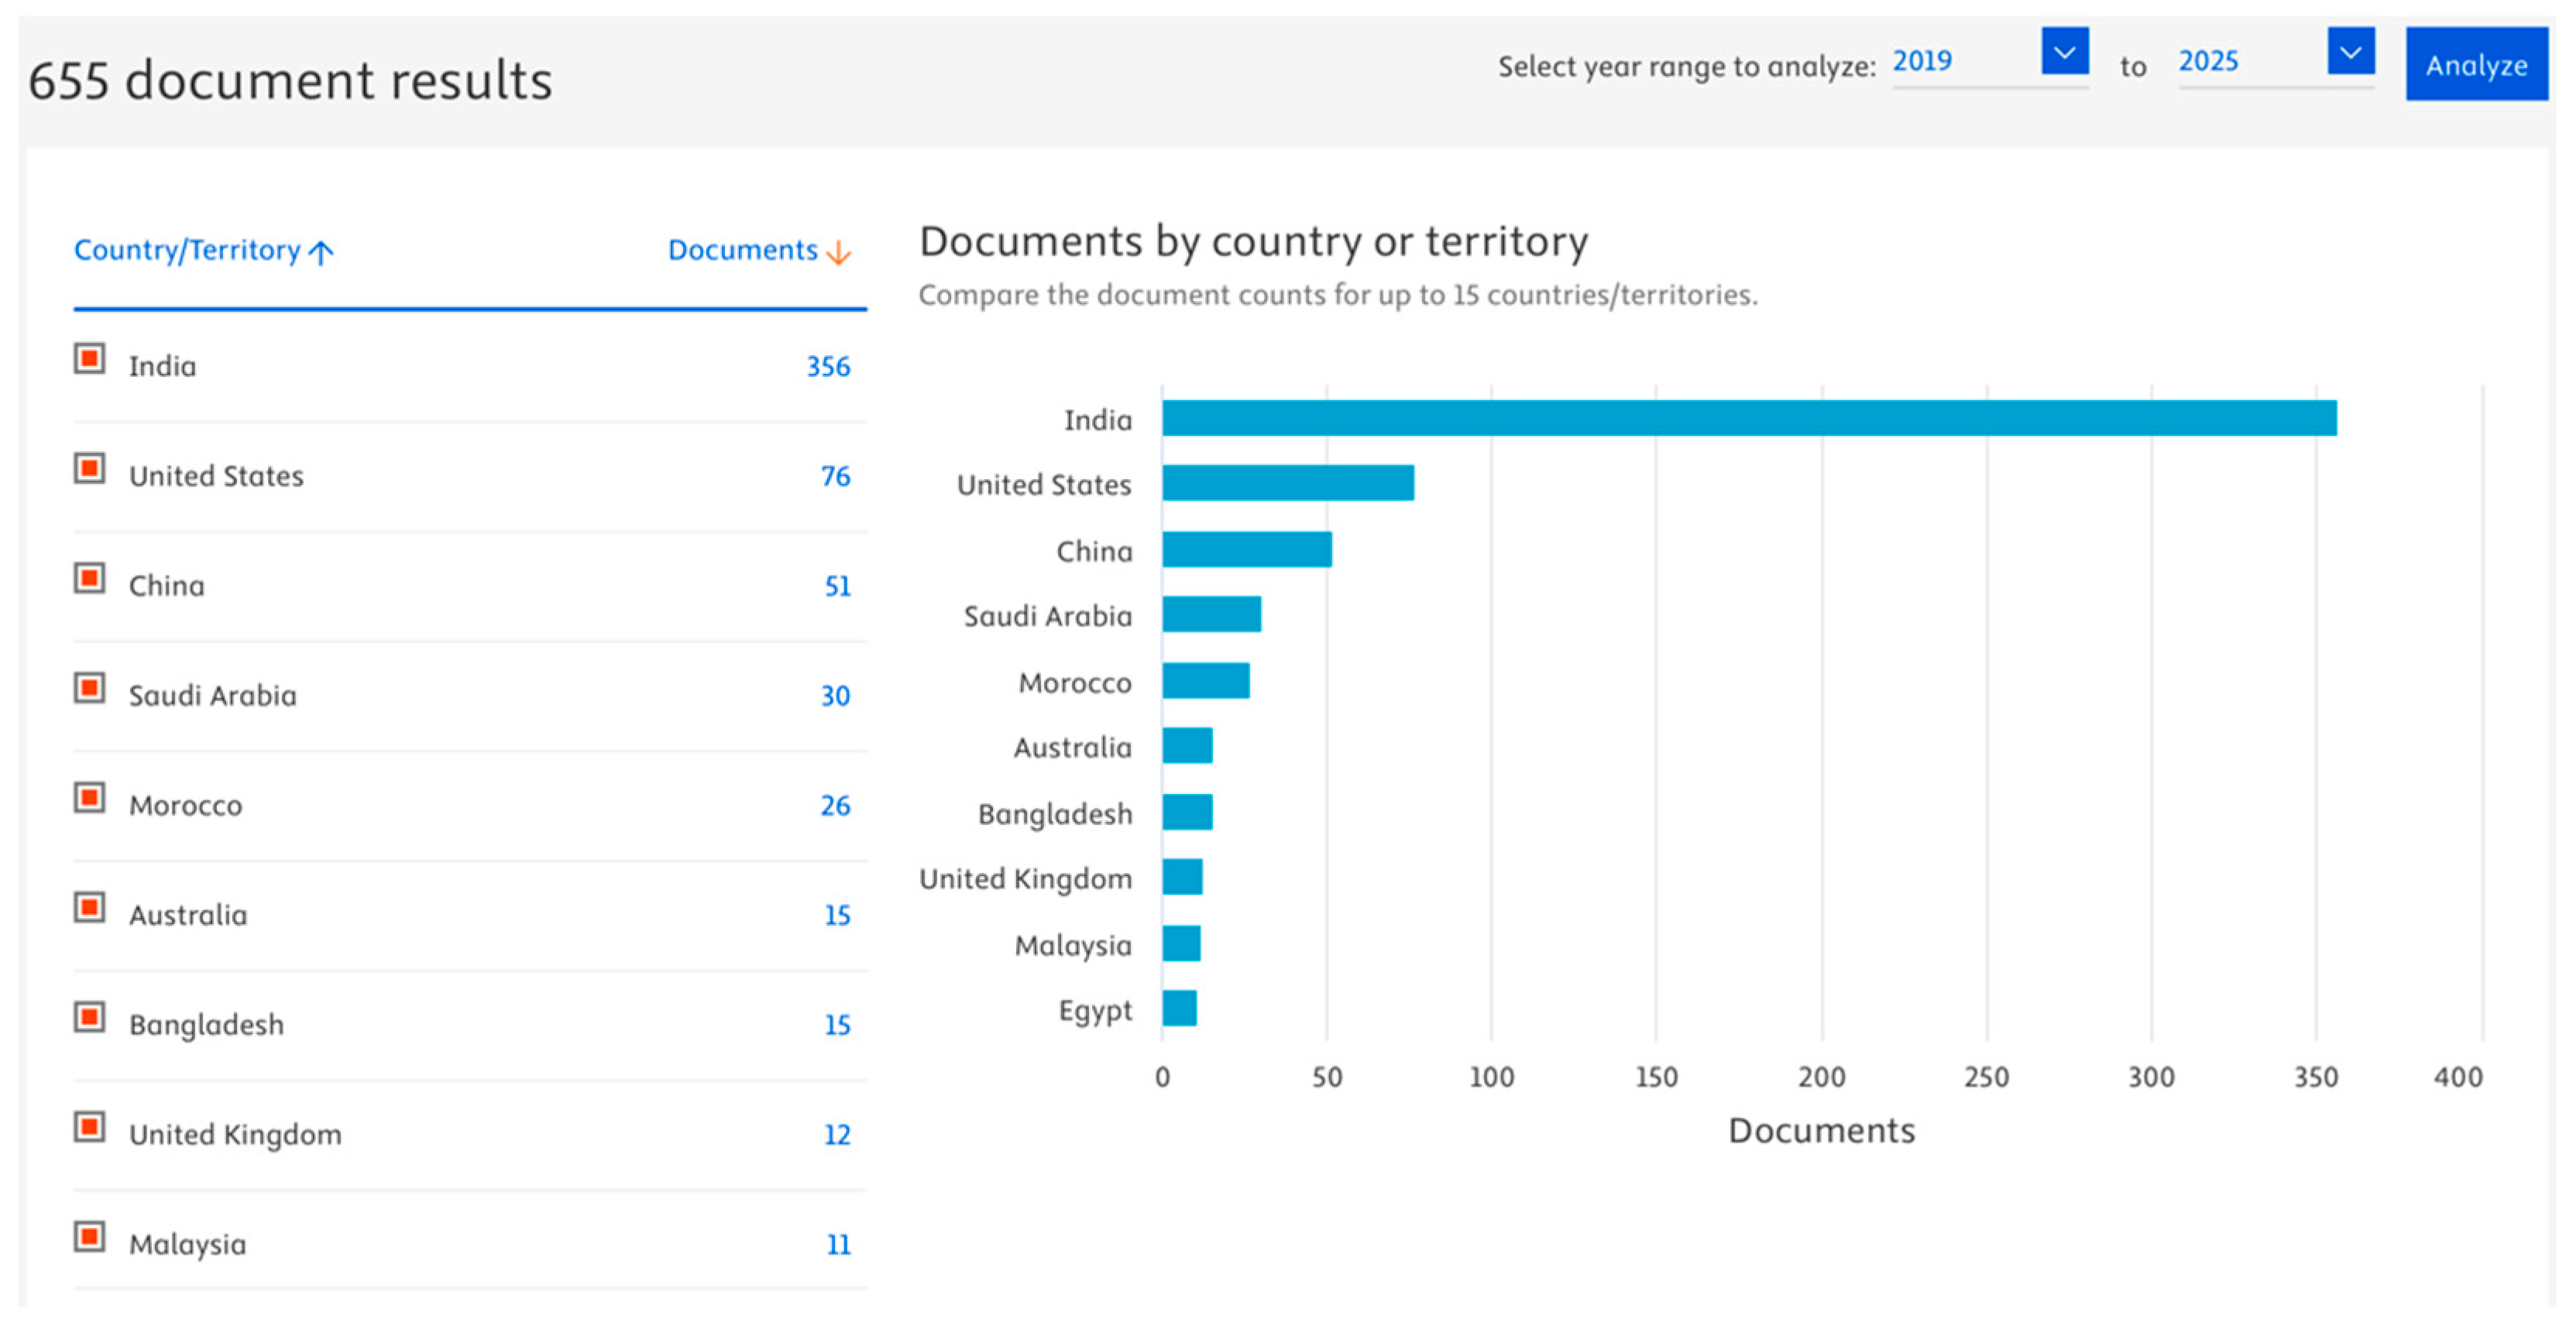
Task: Open the end year 2025 dropdown
Action: 2350,52
